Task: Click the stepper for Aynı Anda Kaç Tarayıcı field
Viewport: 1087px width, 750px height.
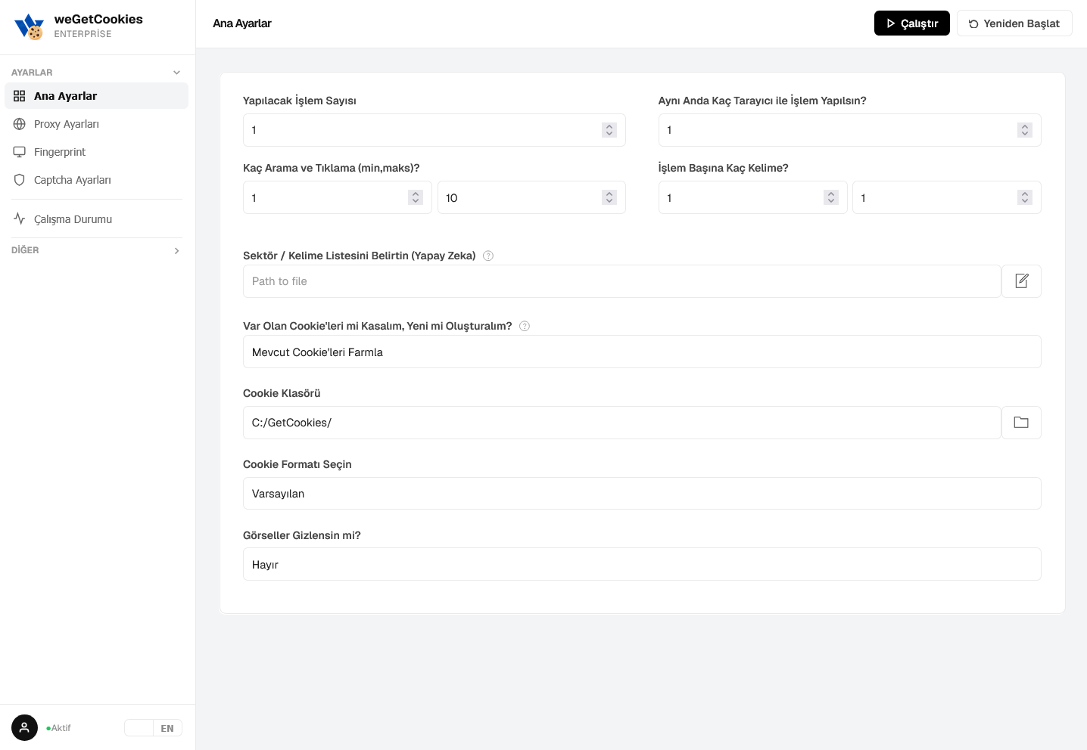Action: click(1025, 130)
